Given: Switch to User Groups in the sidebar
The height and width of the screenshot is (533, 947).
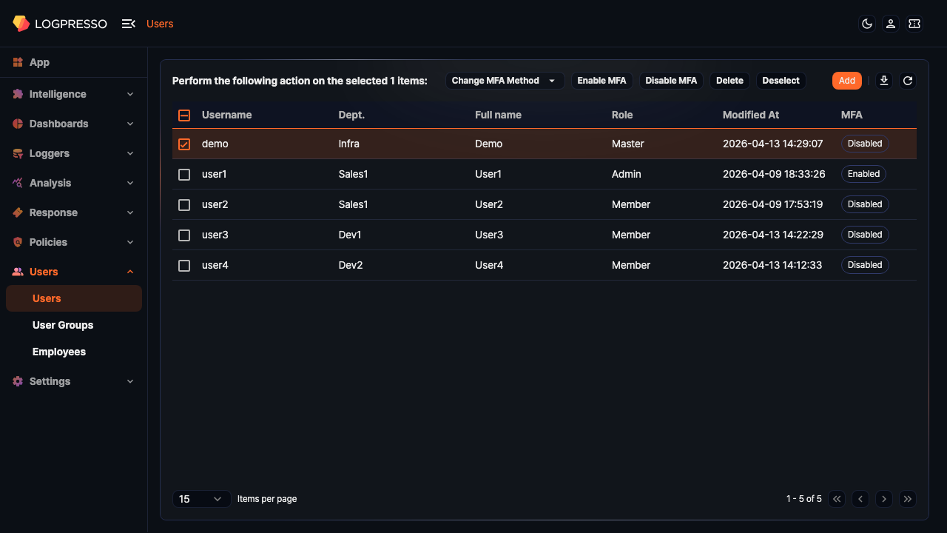Looking at the screenshot, I should click(x=63, y=325).
